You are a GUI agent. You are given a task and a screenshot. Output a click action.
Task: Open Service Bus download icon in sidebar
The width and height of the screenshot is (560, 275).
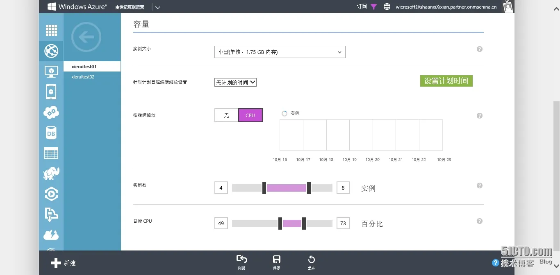(51, 215)
